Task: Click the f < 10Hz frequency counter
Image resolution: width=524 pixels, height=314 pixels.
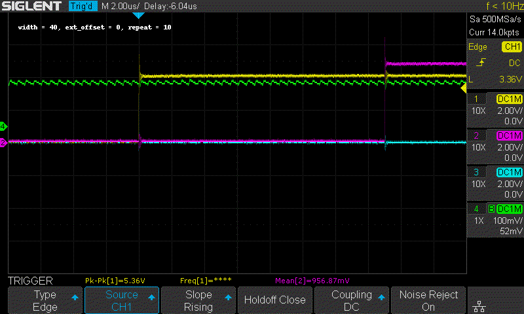Action: (x=504, y=6)
